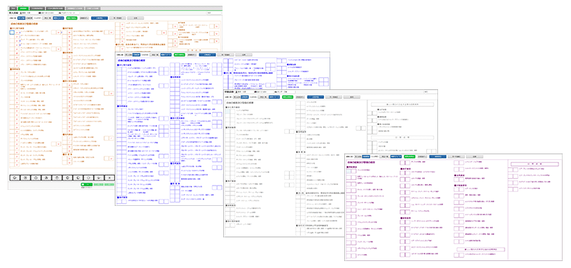Click the wide blue button in orange window toolbar

pos(99,17)
